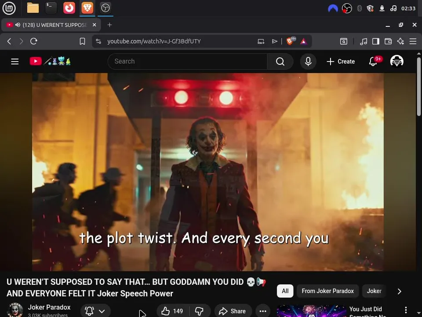The height and width of the screenshot is (317, 422).
Task: Open YouTube notifications bell
Action: coord(373,62)
